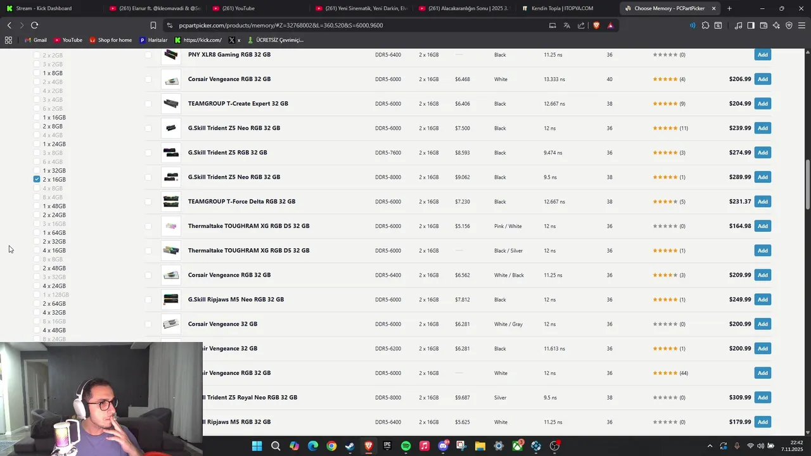Select the G.Skill Trident Z5 RGB DDR5-7600 row checkbox

(148, 153)
